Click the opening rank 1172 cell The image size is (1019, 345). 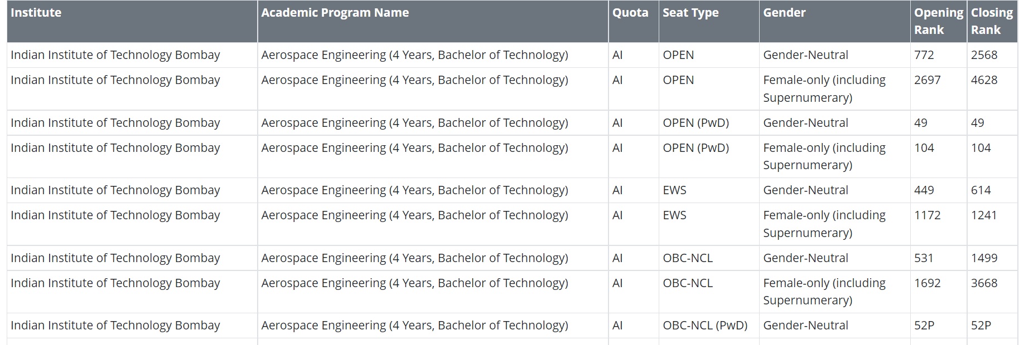click(x=927, y=215)
